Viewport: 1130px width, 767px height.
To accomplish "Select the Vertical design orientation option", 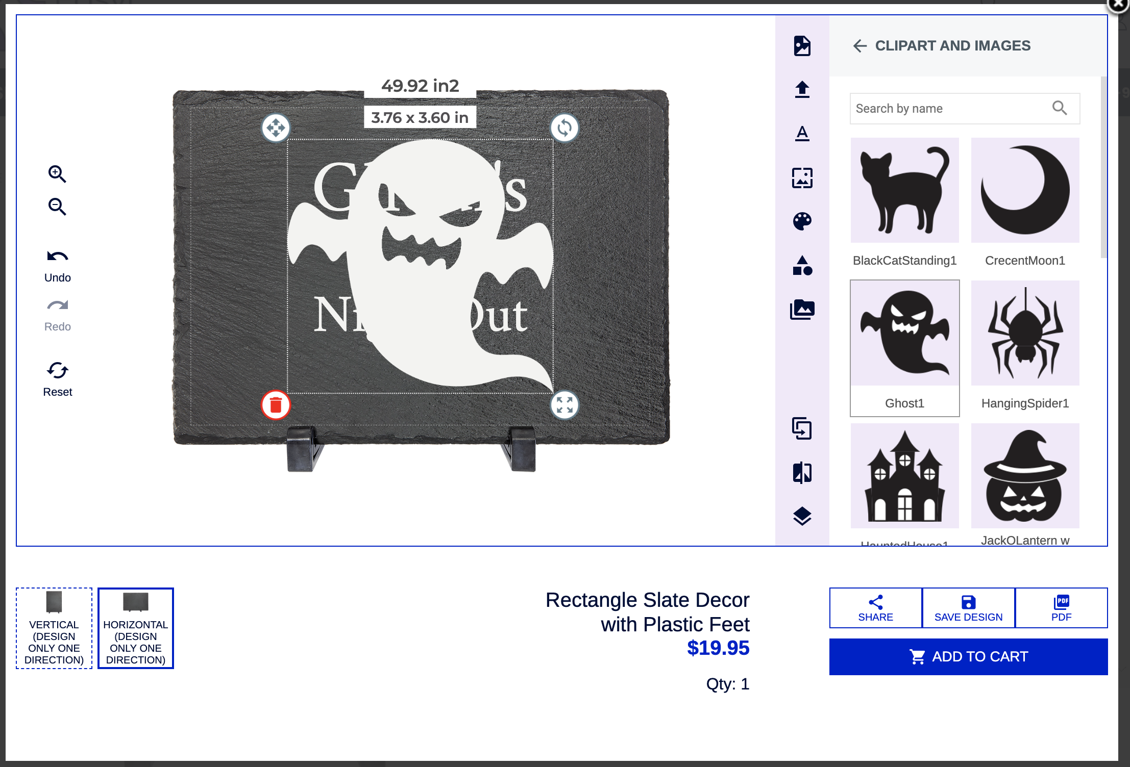I will tap(53, 628).
